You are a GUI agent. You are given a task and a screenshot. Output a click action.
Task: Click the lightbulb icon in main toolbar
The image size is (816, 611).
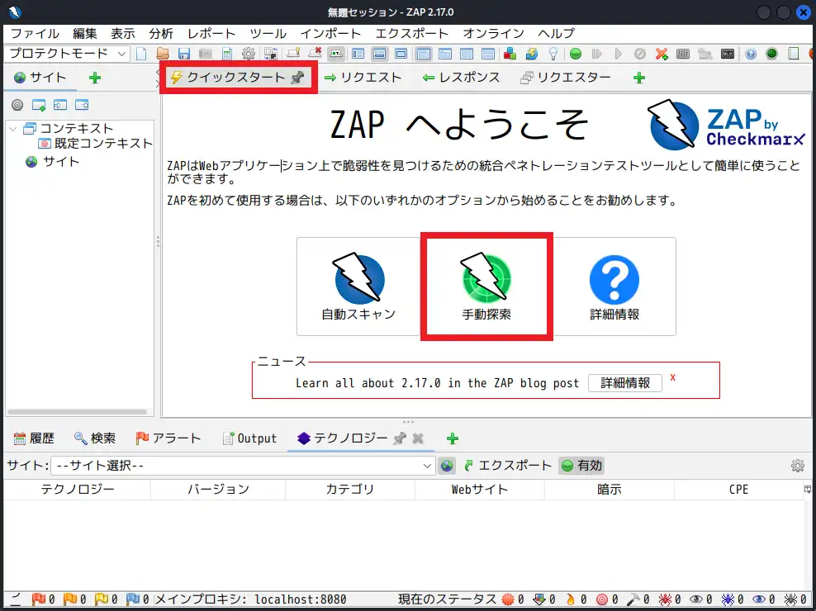pyautogui.click(x=553, y=54)
